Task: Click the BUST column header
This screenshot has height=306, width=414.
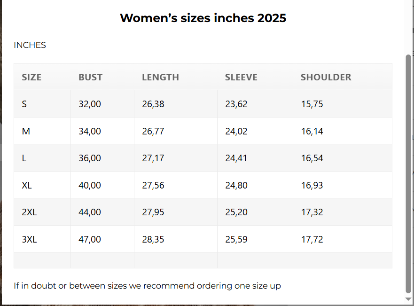Action: tap(90, 77)
